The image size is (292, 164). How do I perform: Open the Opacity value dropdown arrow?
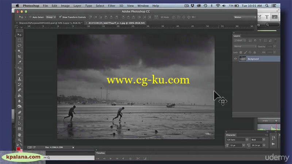coord(274,46)
